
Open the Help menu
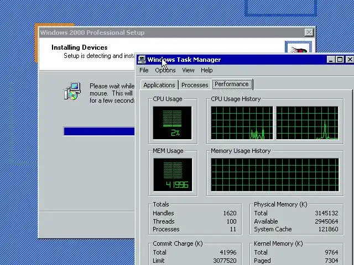pyautogui.click(x=207, y=70)
